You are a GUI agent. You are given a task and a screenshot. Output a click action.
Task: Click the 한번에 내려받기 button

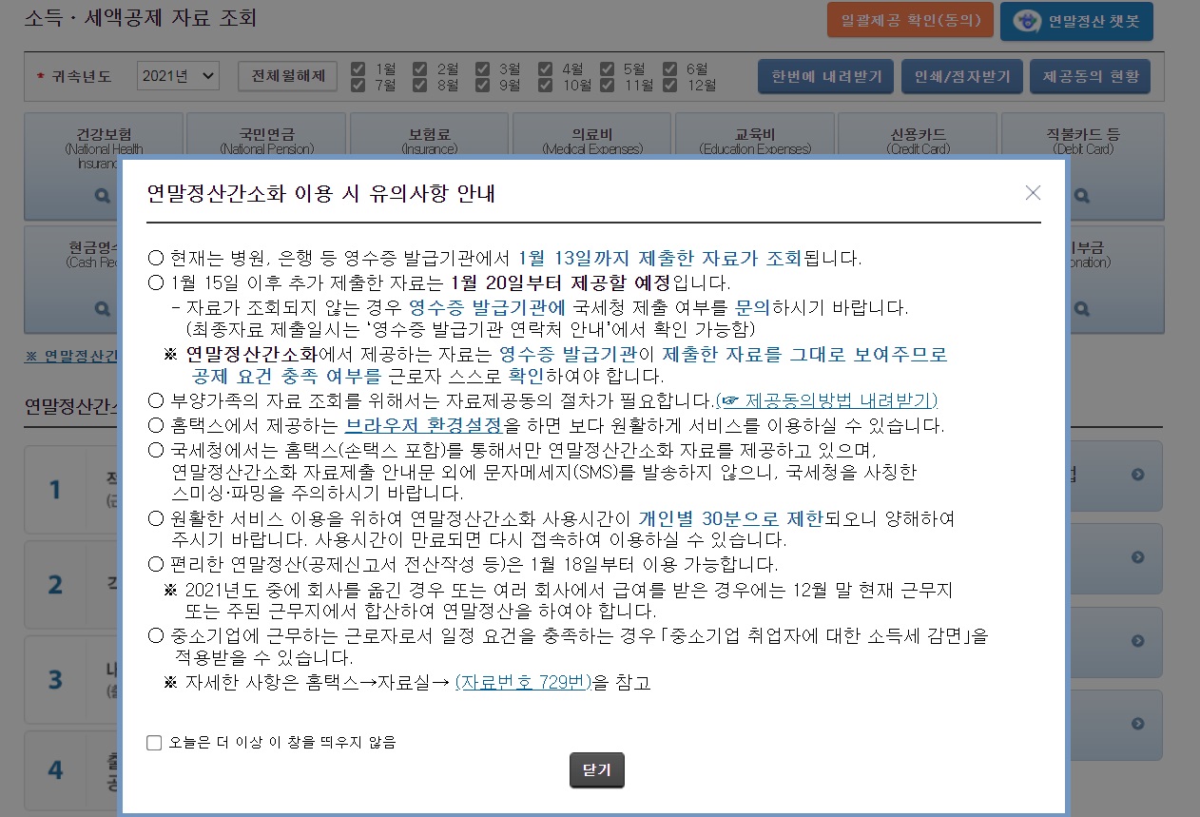826,76
